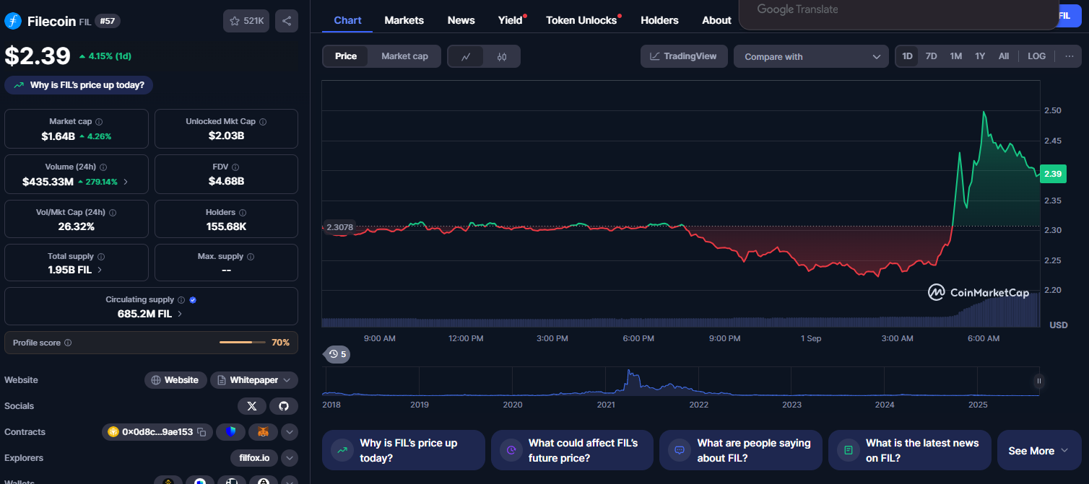Expand the Whitepaper dropdown
Image resolution: width=1089 pixels, height=484 pixels.
pos(254,380)
